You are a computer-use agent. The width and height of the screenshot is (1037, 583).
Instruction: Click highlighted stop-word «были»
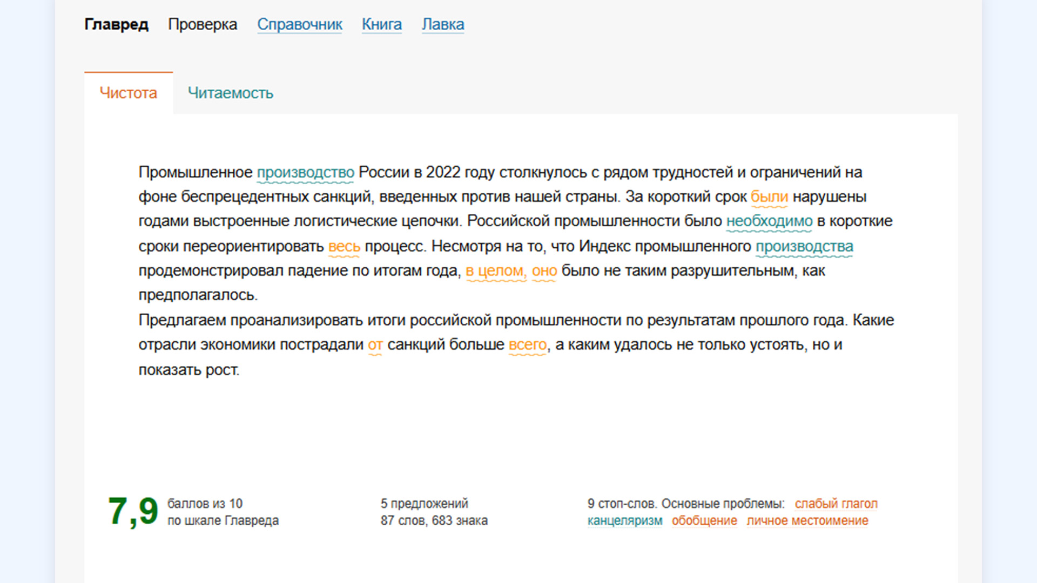tap(769, 197)
